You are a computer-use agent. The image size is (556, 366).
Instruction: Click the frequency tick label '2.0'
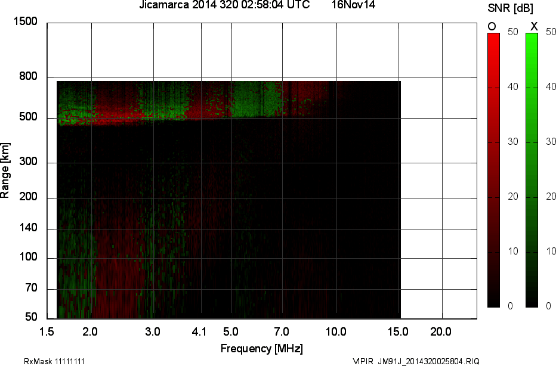(90, 332)
